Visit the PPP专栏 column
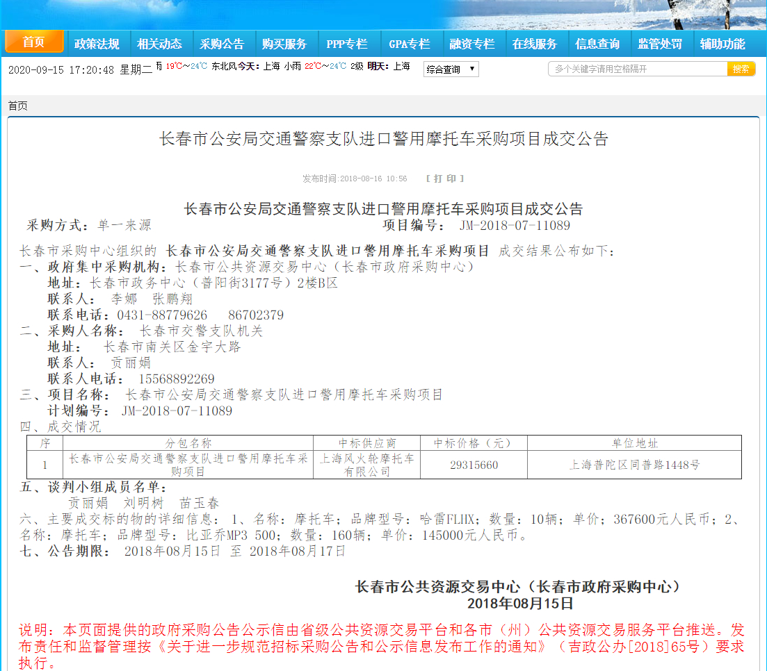 (x=347, y=43)
